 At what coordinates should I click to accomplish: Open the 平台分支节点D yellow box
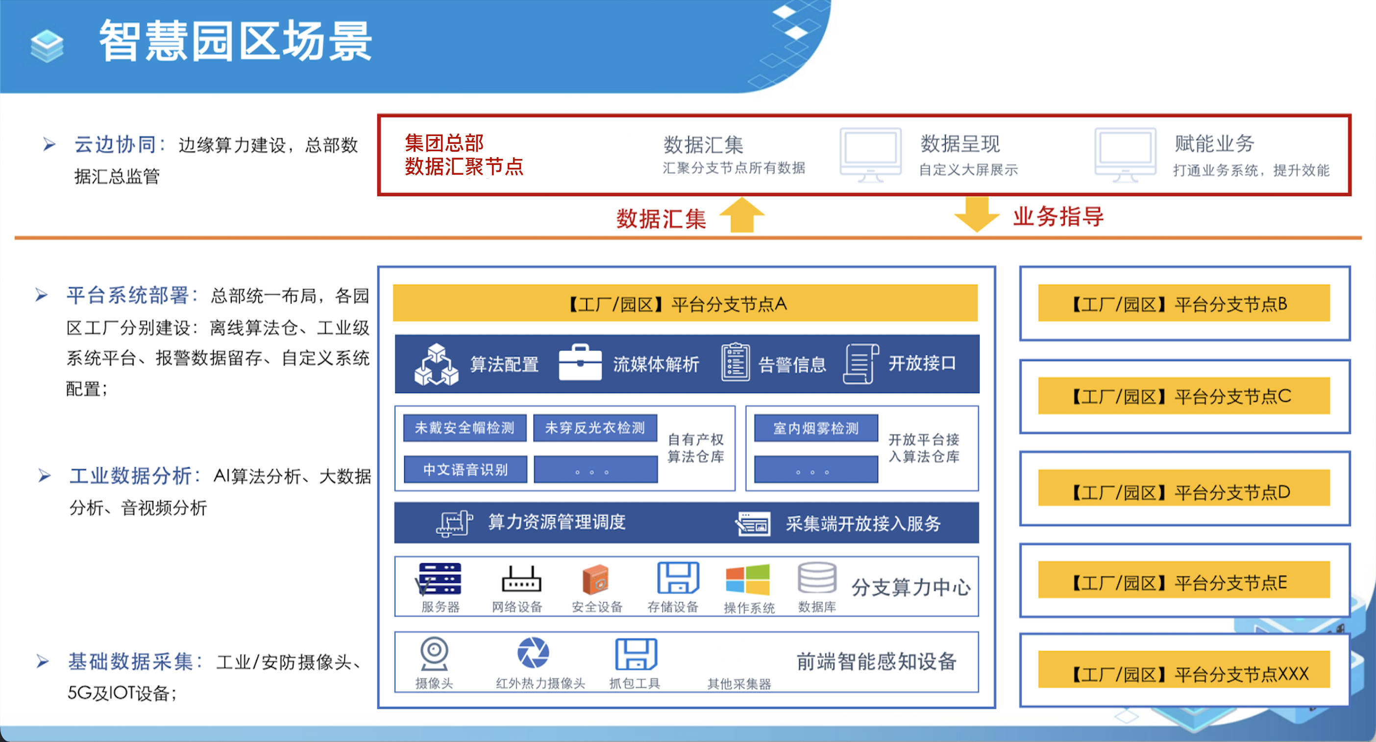1184,487
